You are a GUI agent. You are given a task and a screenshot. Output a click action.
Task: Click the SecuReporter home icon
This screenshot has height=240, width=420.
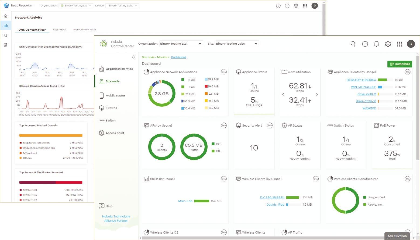(x=6, y=16)
